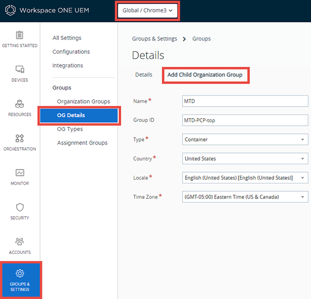This screenshot has width=311, height=299.
Task: Open the Devices section icon
Action: pyautogui.click(x=20, y=69)
